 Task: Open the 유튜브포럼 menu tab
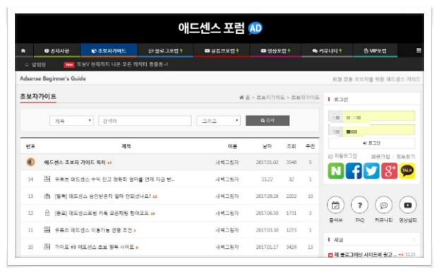pyautogui.click(x=222, y=51)
